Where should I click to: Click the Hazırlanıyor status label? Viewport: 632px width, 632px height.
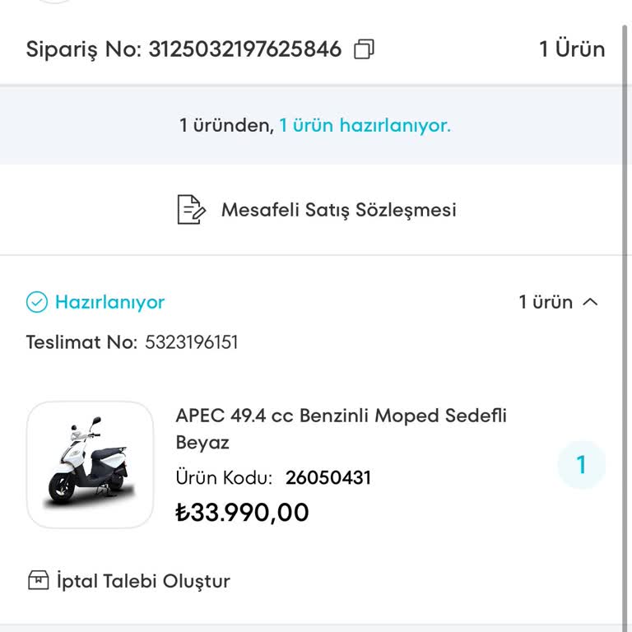click(109, 302)
